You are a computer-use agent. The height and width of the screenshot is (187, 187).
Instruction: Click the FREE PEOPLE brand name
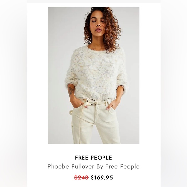click(93, 158)
